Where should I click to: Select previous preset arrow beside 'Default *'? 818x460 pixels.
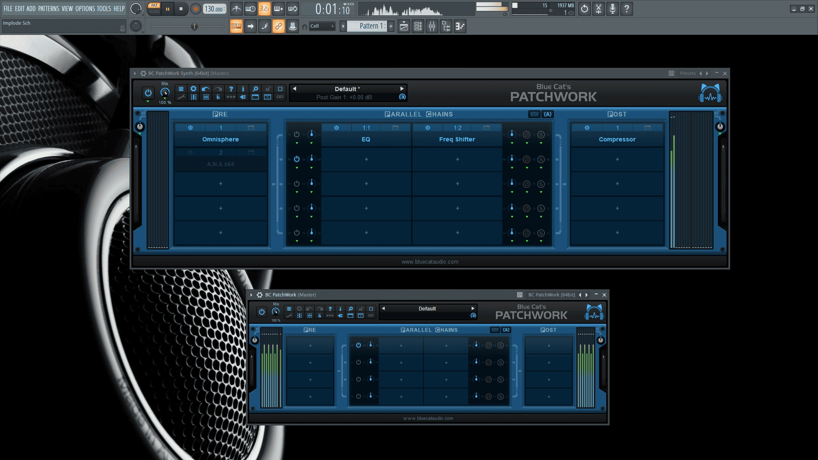pyautogui.click(x=294, y=89)
